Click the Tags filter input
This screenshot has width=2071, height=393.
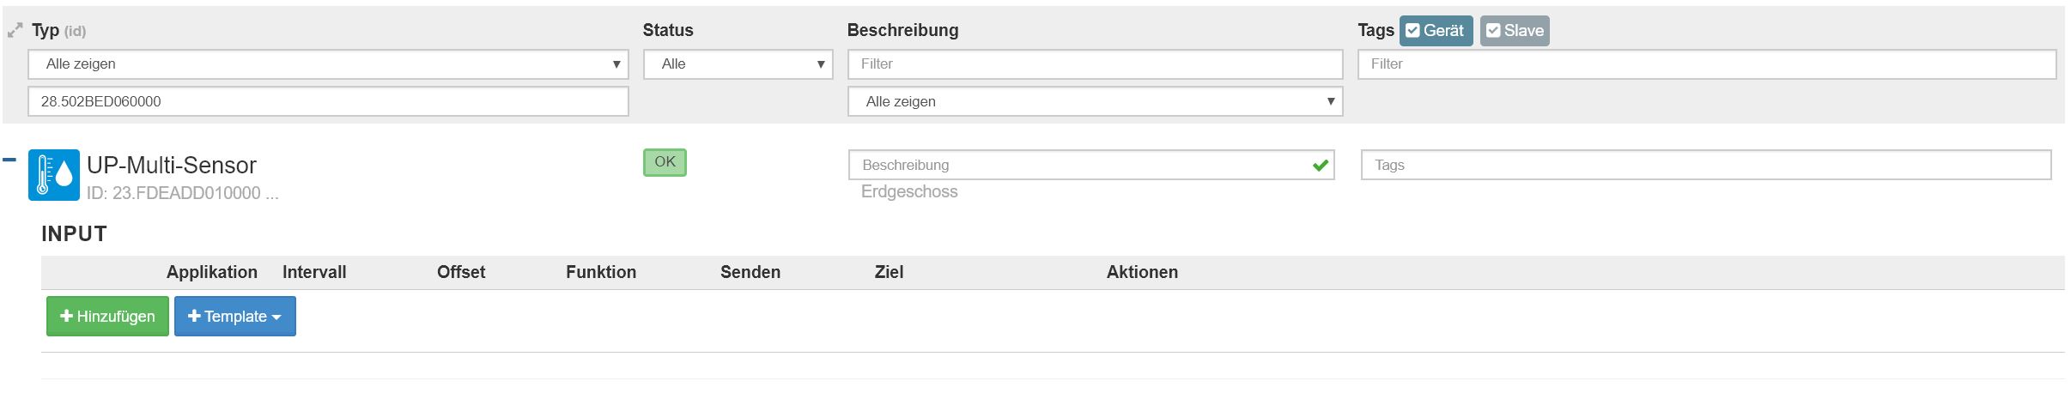1707,64
